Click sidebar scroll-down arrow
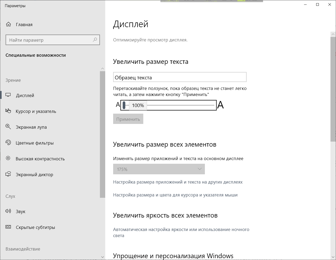Image resolution: width=336 pixels, height=260 pixels. (103, 257)
